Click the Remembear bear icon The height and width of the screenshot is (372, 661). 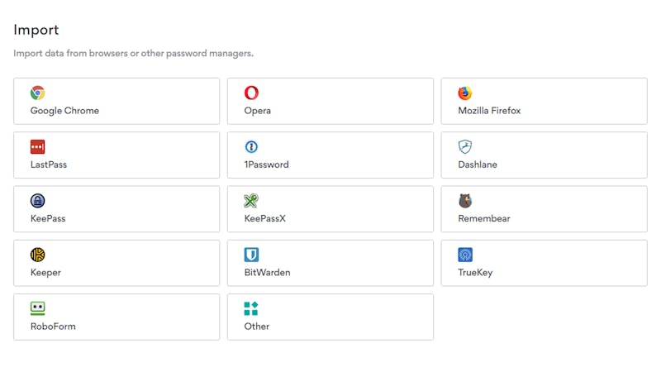click(x=465, y=201)
